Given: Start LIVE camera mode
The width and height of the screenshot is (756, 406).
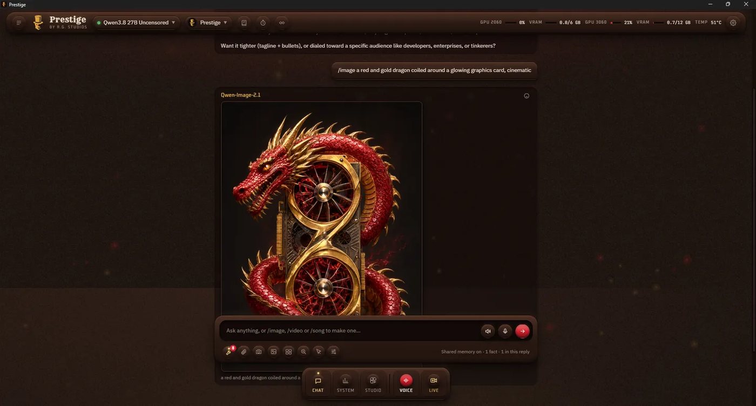Looking at the screenshot, I should (x=434, y=384).
